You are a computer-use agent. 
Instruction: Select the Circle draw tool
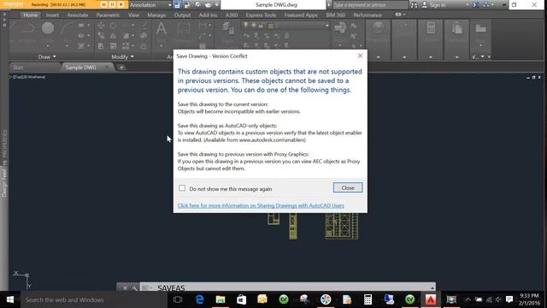click(x=48, y=28)
